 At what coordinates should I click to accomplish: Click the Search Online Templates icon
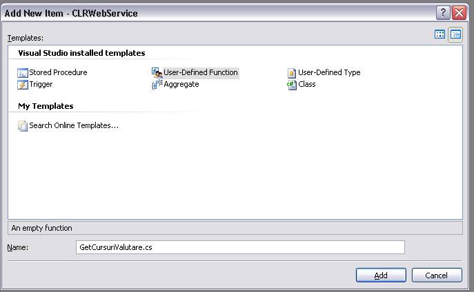coord(23,126)
